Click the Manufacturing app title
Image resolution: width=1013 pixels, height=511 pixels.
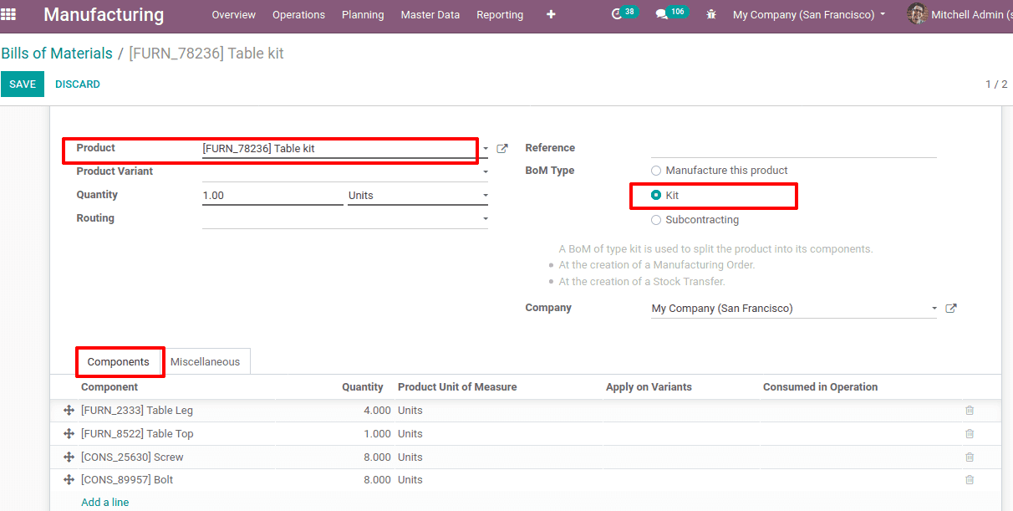(104, 15)
